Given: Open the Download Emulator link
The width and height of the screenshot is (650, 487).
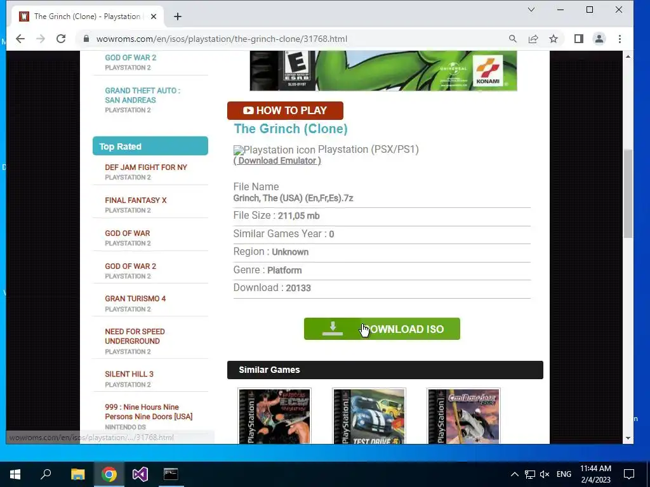Looking at the screenshot, I should coord(277,160).
